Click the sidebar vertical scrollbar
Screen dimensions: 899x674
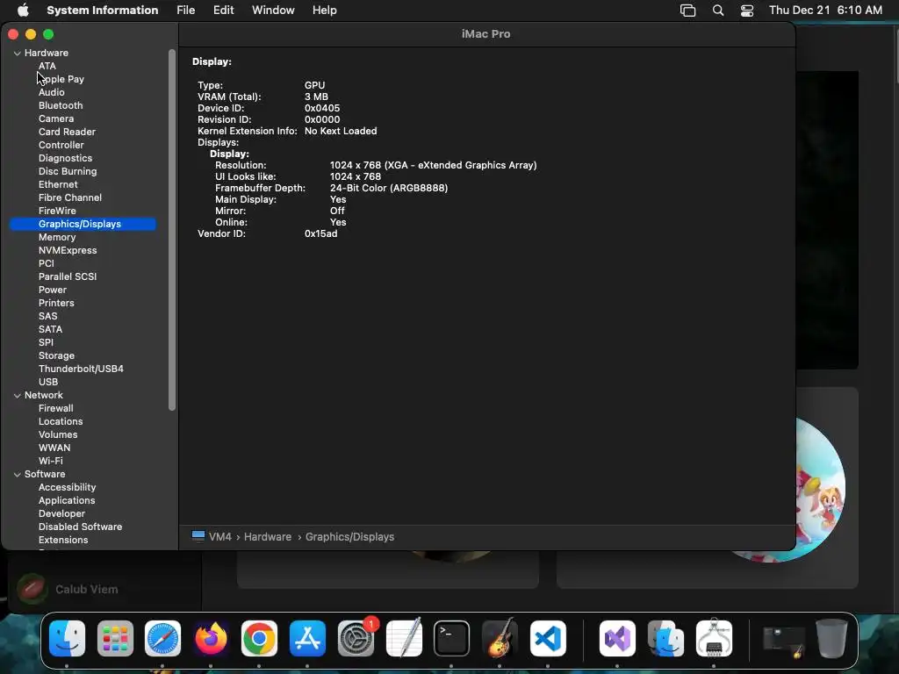point(172,230)
